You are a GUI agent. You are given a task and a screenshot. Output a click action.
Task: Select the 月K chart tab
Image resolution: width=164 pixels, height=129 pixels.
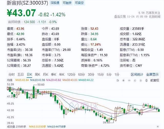click(x=45, y=75)
